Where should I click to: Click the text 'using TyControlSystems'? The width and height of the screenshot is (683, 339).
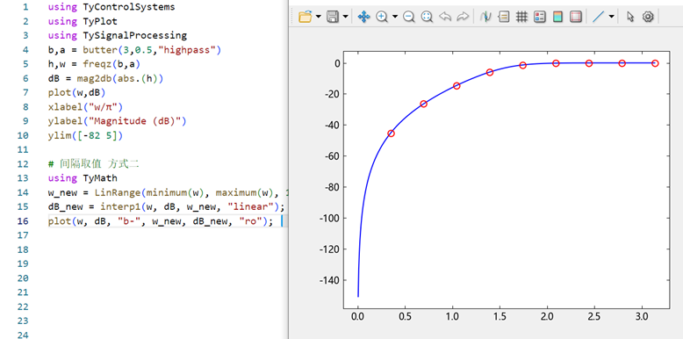111,7
